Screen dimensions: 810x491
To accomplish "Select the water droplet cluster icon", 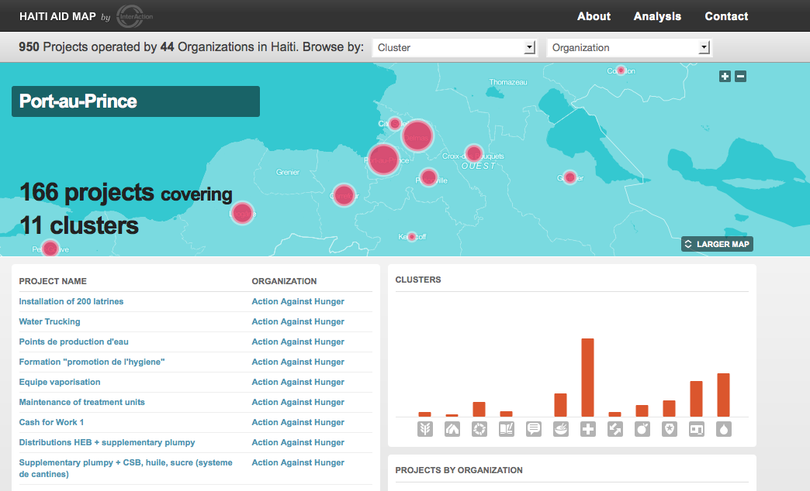I will (723, 429).
